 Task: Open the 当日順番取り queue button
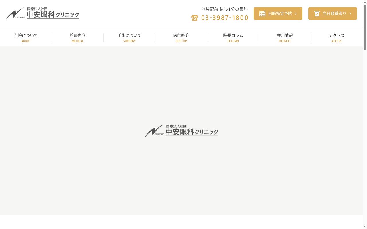[333, 13]
